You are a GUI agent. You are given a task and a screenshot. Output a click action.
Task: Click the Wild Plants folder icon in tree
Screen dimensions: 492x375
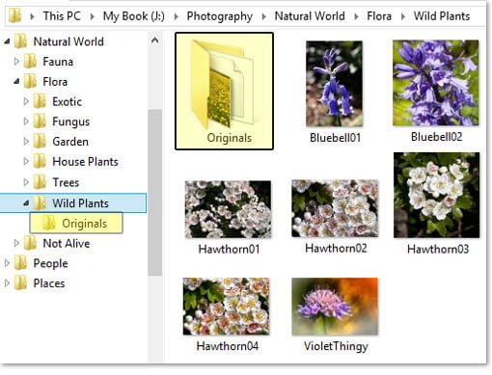[x=40, y=203]
